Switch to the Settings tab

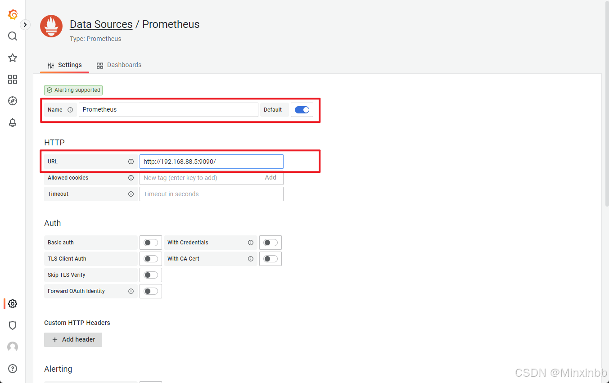65,65
